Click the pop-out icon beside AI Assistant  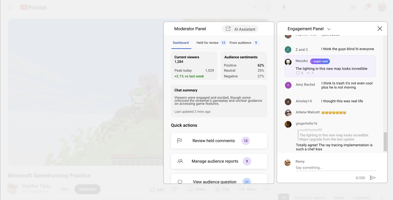[x=228, y=29]
